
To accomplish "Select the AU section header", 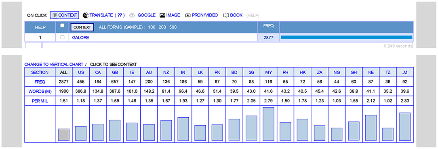I will (149, 72).
